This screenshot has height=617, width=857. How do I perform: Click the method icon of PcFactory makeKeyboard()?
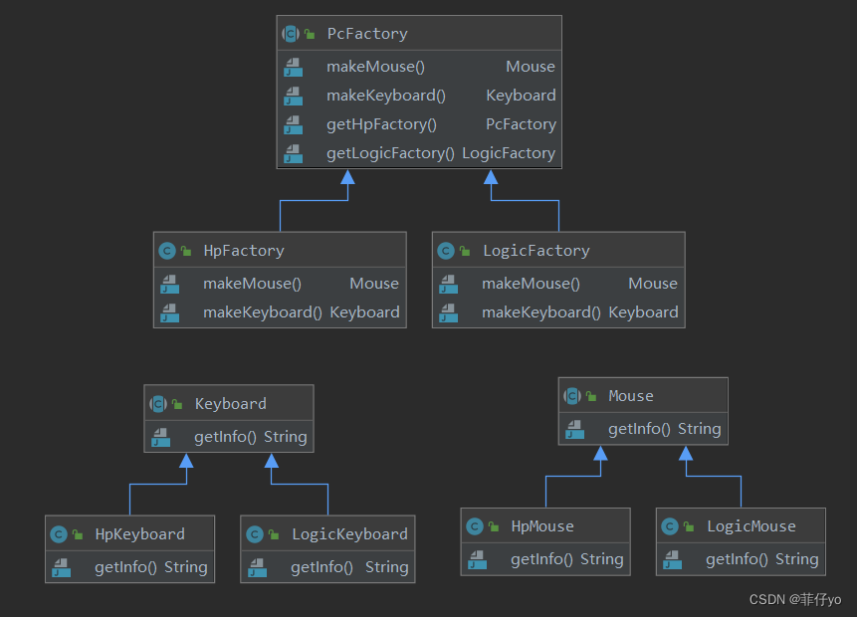point(294,96)
